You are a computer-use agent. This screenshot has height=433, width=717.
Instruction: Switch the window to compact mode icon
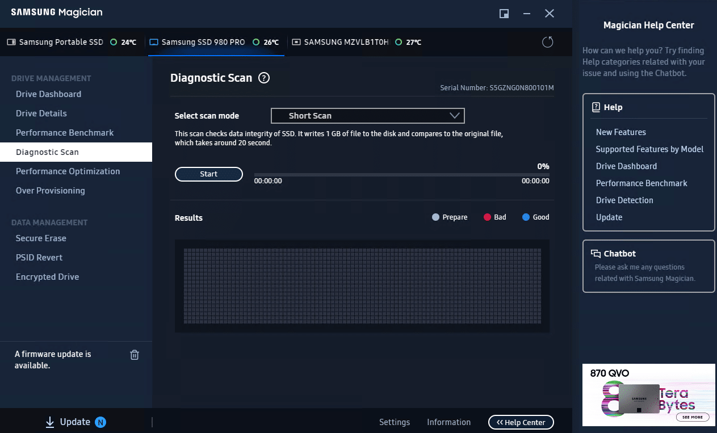(x=504, y=14)
